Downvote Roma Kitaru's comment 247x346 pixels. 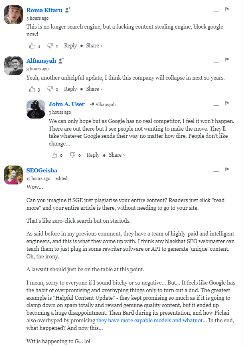point(50,46)
